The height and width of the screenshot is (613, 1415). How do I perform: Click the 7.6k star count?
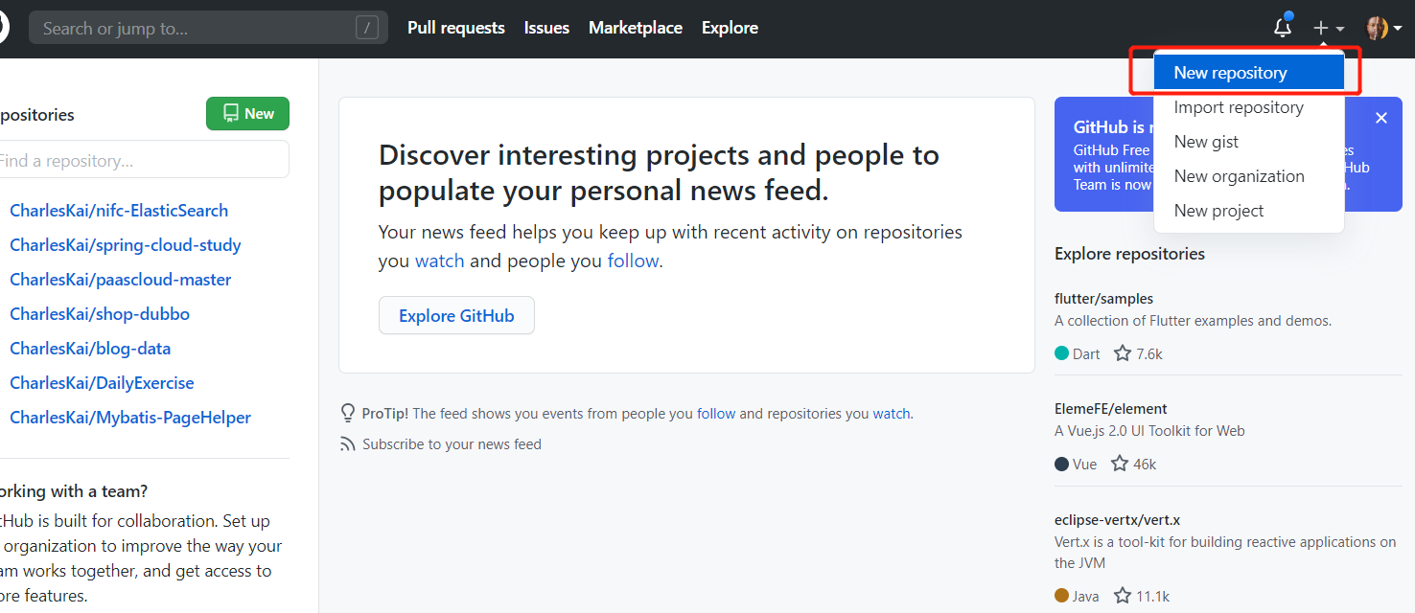pyautogui.click(x=1149, y=353)
